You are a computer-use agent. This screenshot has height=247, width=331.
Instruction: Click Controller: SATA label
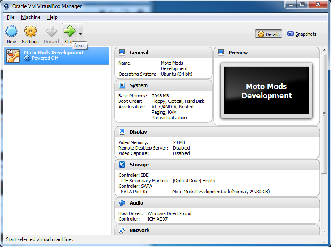(135, 186)
